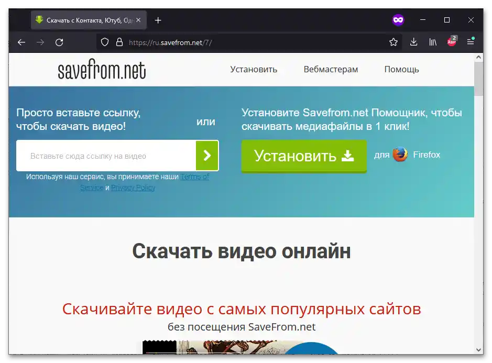Image resolution: width=492 pixels, height=363 pixels.
Task: Open the Установить menu item
Action: [254, 69]
